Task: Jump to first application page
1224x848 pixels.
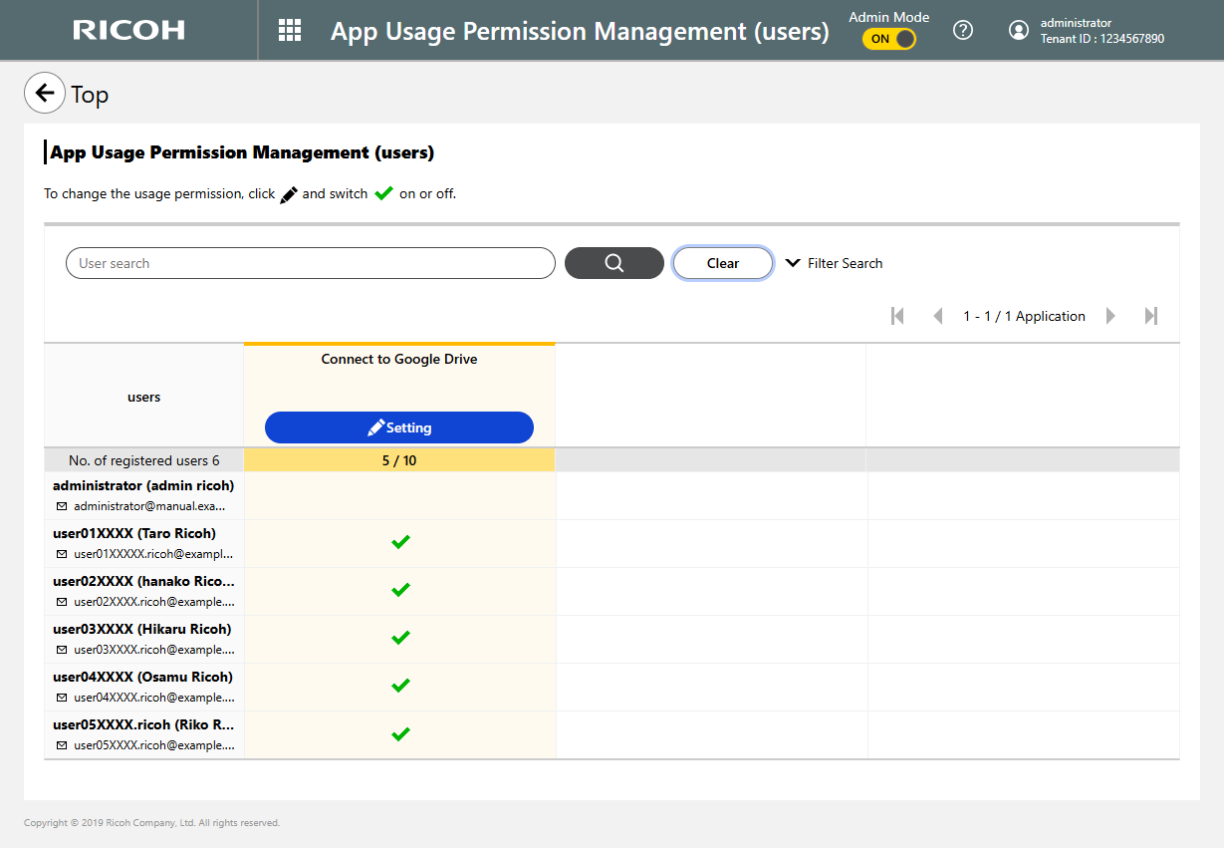Action: click(897, 316)
